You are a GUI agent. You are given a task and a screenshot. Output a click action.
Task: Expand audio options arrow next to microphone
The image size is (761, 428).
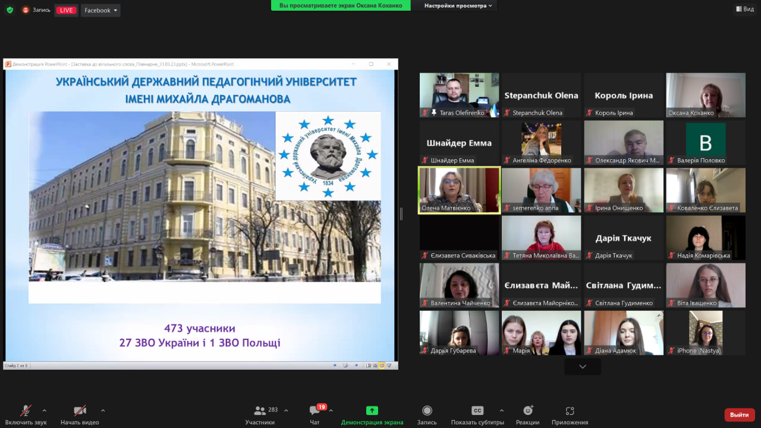[44, 410]
